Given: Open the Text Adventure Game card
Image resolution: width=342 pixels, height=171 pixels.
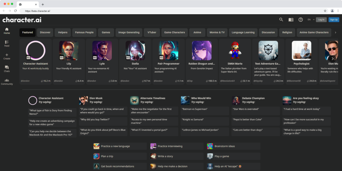Looking at the screenshot, I should pyautogui.click(x=268, y=61).
